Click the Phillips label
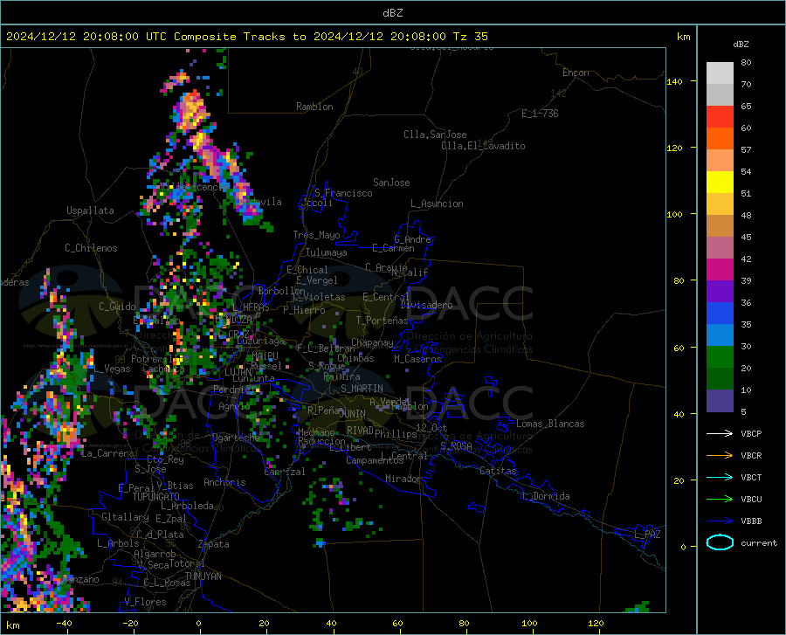The width and height of the screenshot is (786, 635). [x=396, y=433]
